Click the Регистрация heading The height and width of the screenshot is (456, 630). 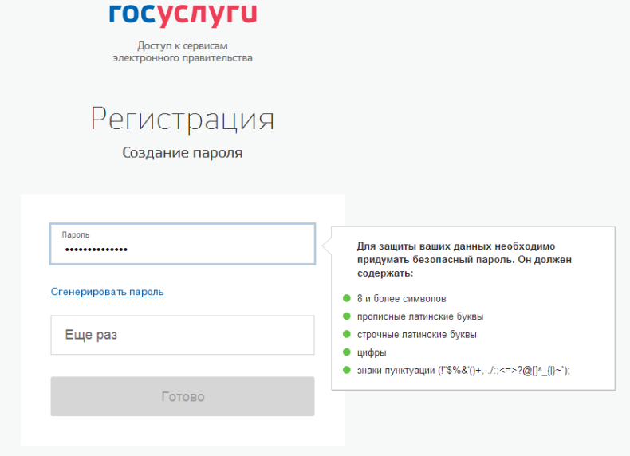183,120
